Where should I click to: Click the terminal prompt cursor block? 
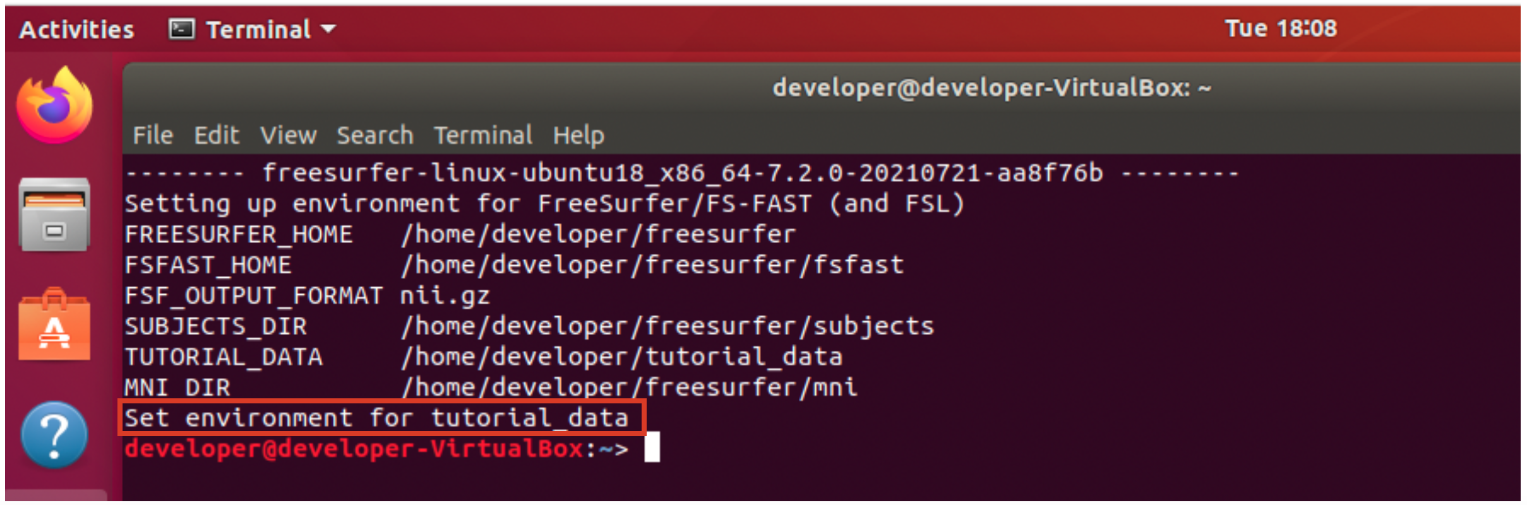652,448
